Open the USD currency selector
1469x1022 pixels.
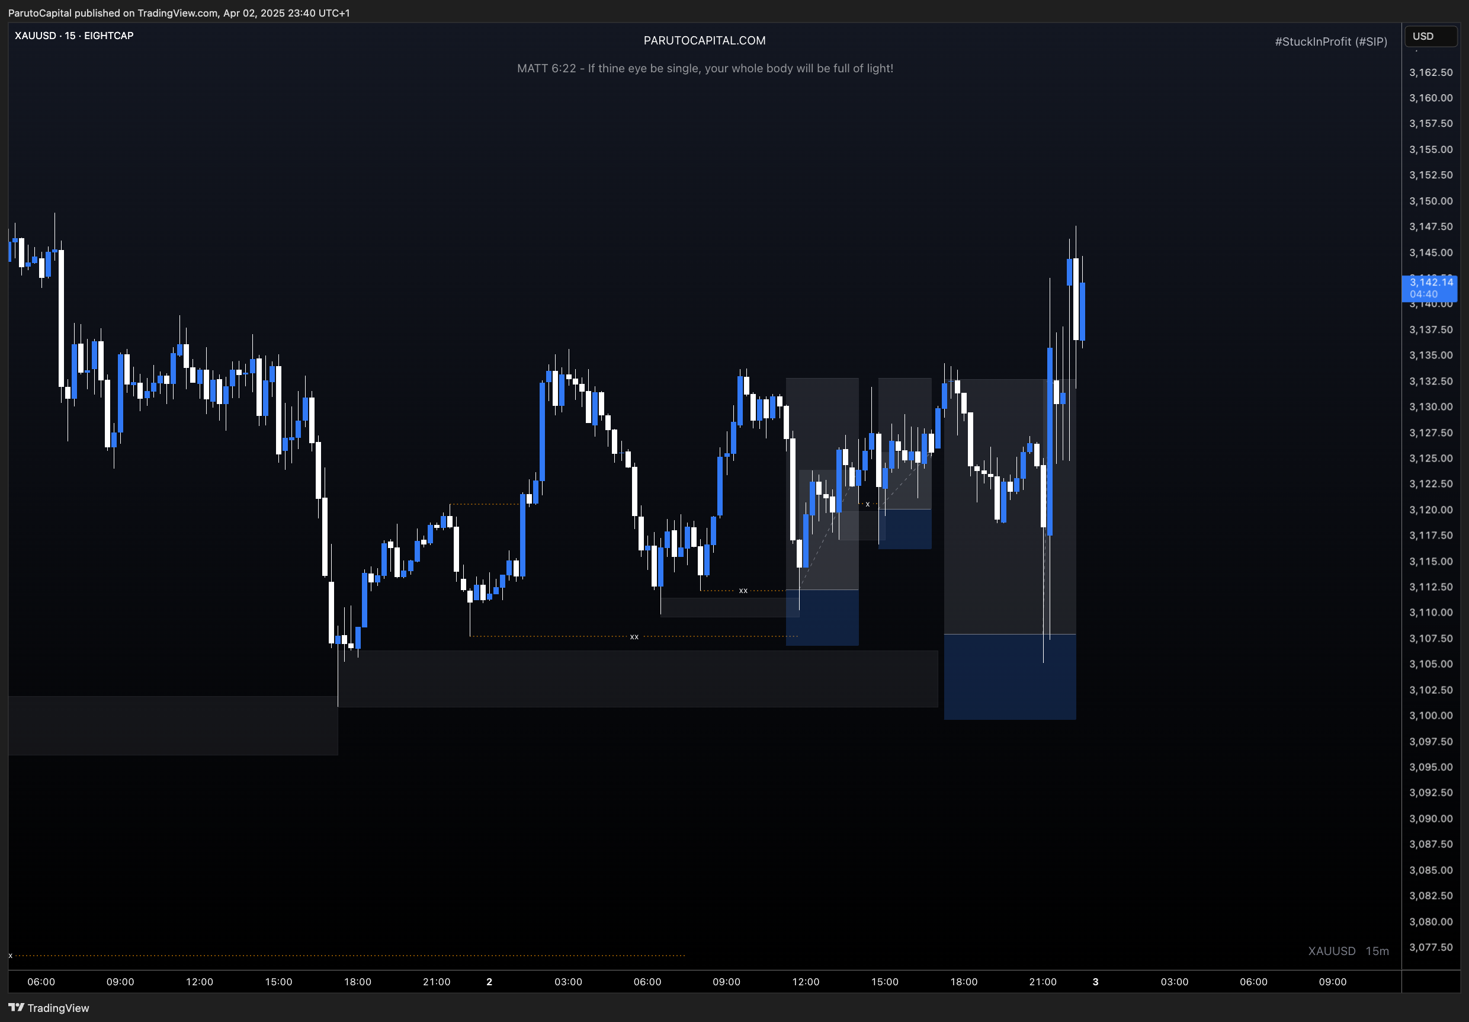1430,37
